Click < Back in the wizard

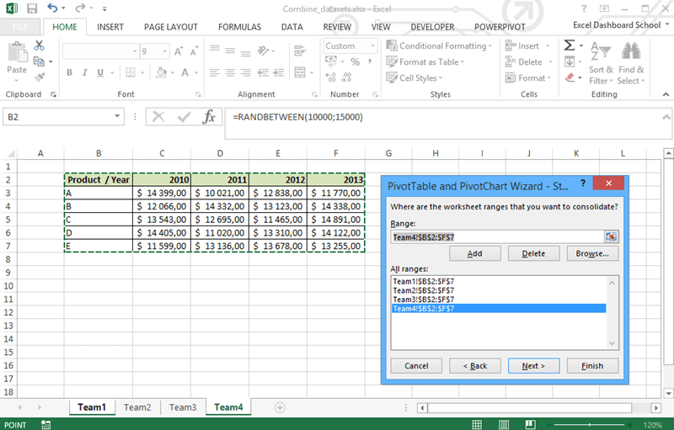coord(474,366)
